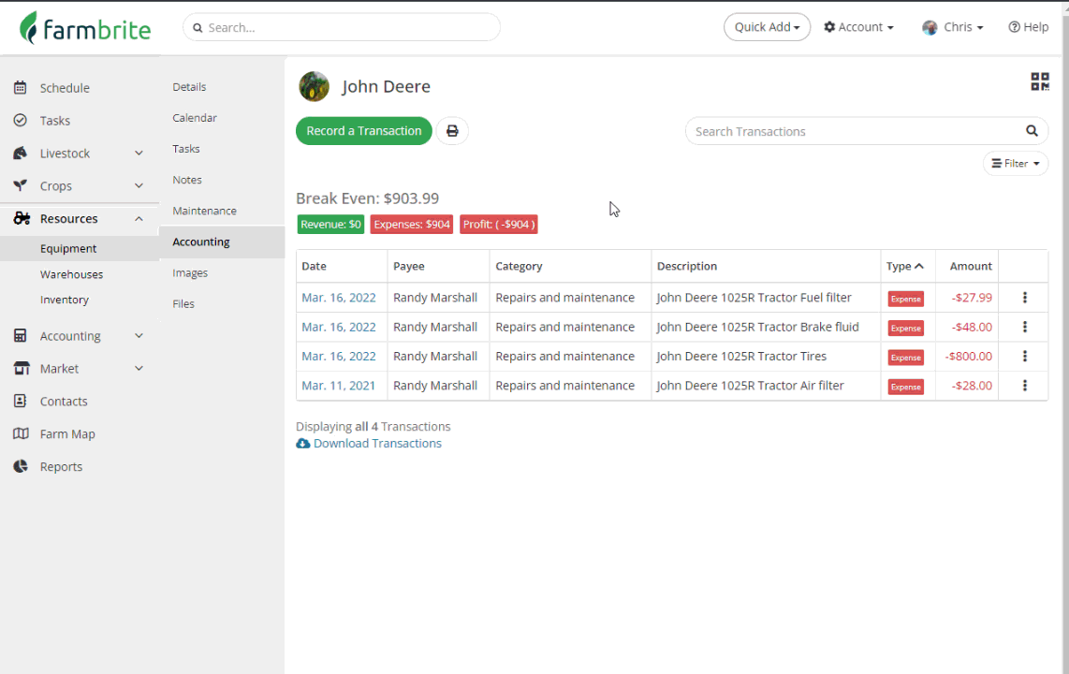Screen dimensions: 1069x674
Task: Sort by the Date column header
Action: [314, 266]
